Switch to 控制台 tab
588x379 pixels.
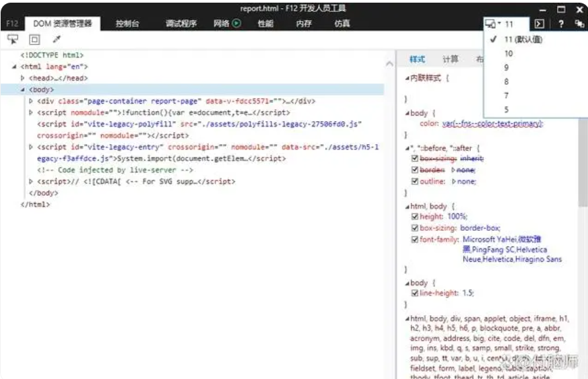tap(127, 24)
